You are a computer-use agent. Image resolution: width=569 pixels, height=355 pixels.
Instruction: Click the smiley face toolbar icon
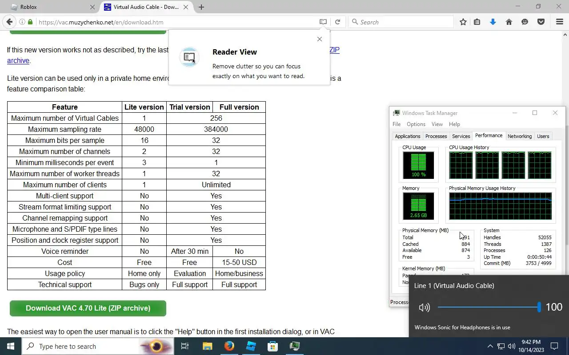click(525, 22)
